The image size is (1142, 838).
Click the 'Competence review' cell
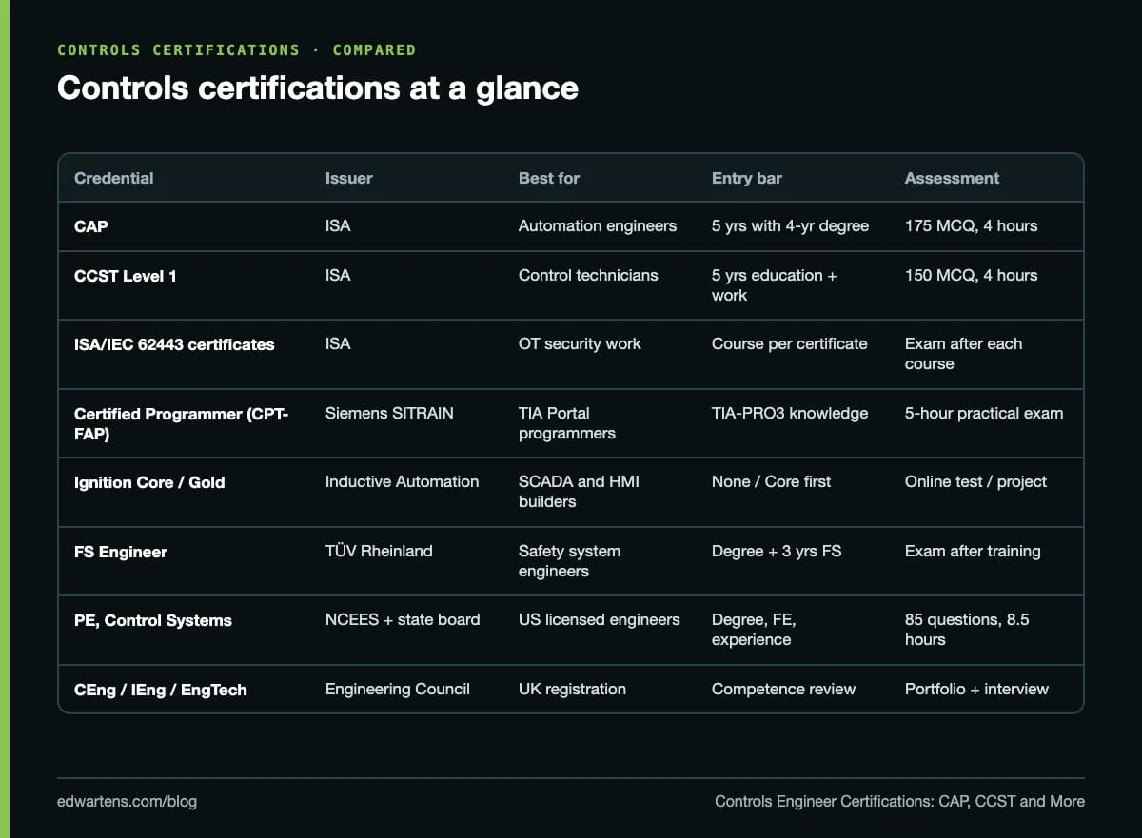click(x=783, y=689)
